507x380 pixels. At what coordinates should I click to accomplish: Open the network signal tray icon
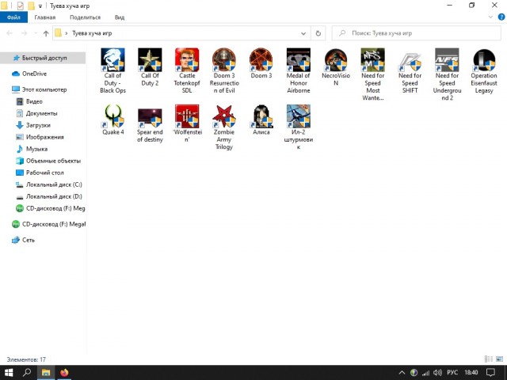[x=425, y=373]
